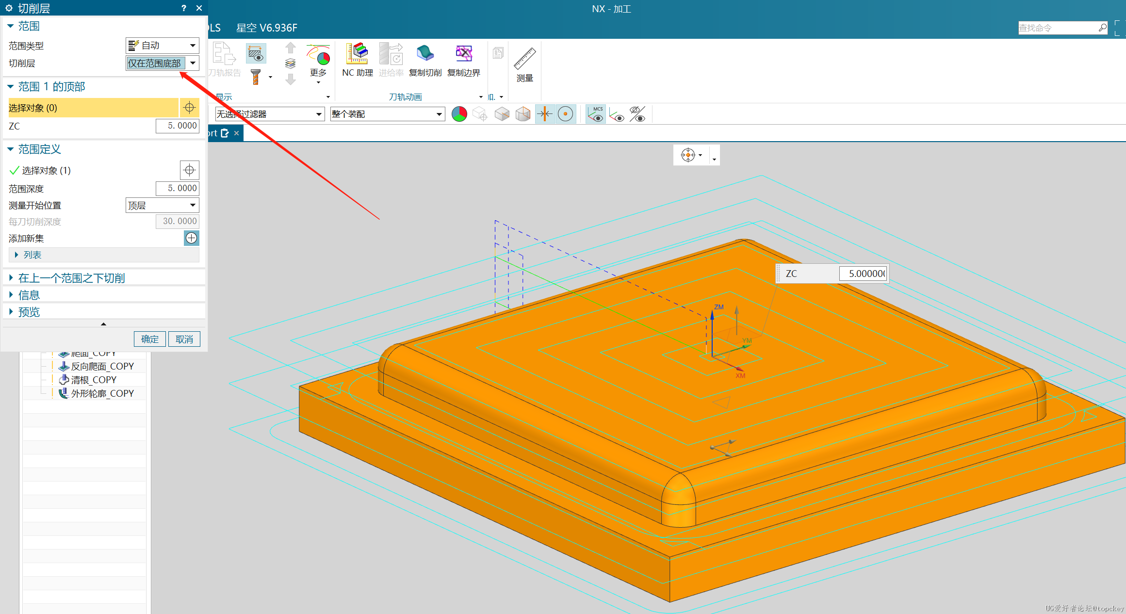Screen dimensions: 1126x614
Task: Click the 确定 OK button
Action: [149, 339]
